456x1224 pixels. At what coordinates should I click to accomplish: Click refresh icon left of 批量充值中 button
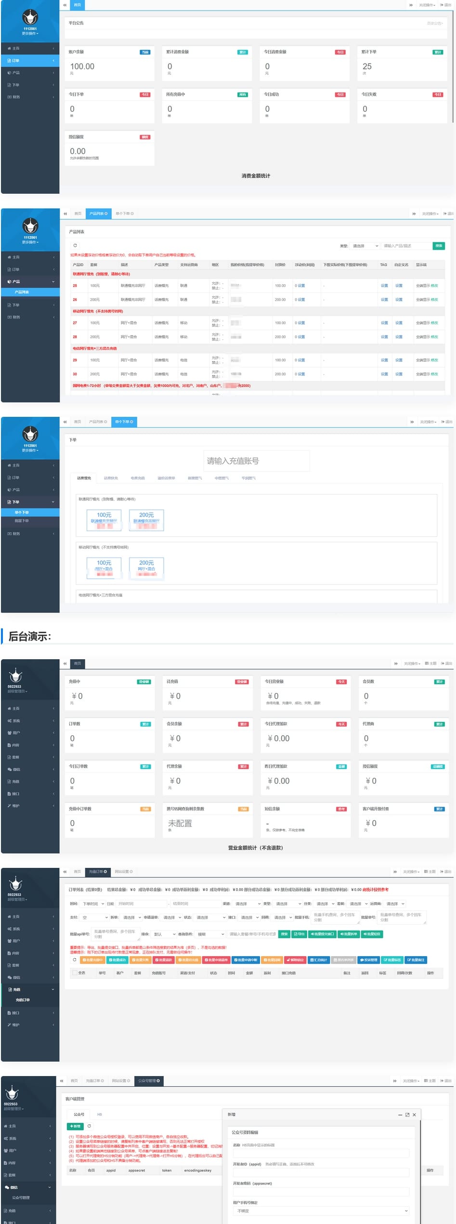pyautogui.click(x=75, y=959)
